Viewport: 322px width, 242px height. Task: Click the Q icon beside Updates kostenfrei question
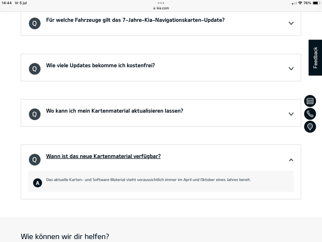coord(35,69)
